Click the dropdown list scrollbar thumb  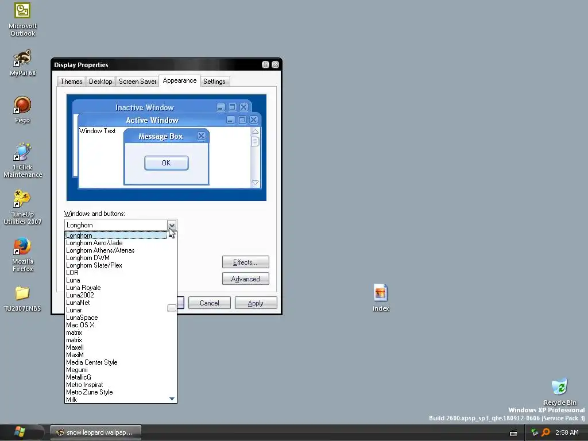point(172,308)
